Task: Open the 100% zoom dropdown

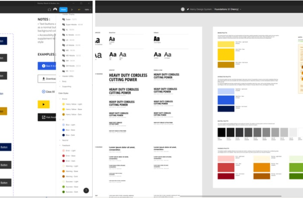Action: coord(87,9)
